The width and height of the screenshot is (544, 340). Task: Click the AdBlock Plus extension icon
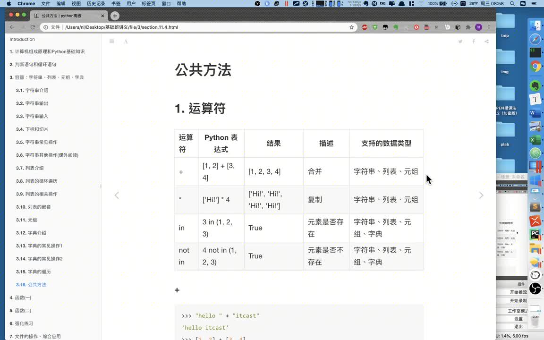pyautogui.click(x=365, y=27)
